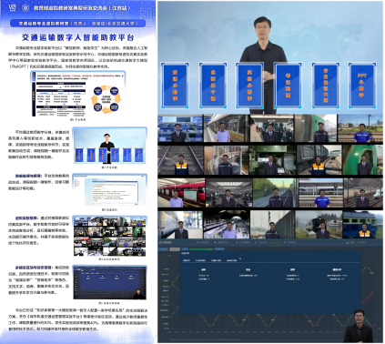The height and width of the screenshot is (344, 385).
Task: Select the underlined first tab in the dialog
Action: (187, 260)
